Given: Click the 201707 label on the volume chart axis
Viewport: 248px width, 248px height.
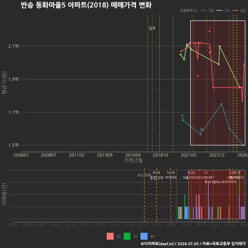Looking at the screenshot, I should (143, 224).
